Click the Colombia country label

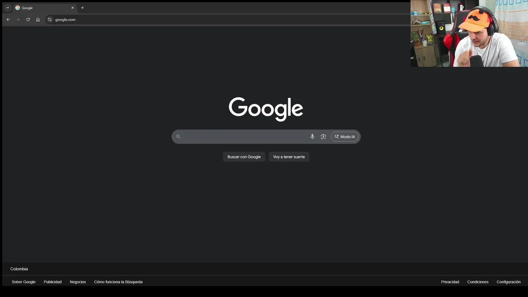tap(19, 269)
